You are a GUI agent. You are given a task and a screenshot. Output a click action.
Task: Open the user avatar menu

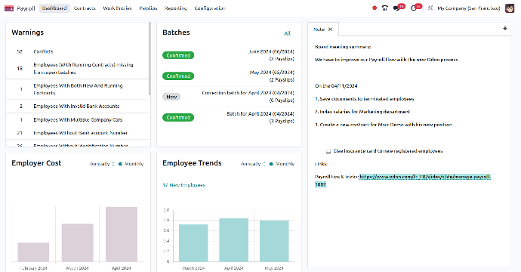510,8
